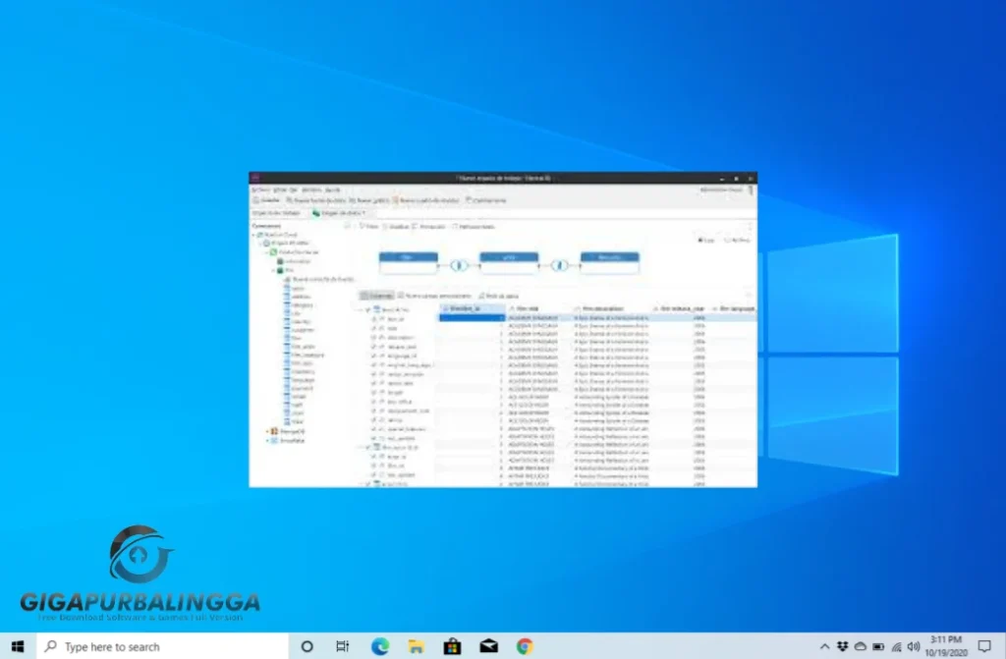The image size is (1006, 659).
Task: Expand the MongoDB connection node
Action: (268, 430)
